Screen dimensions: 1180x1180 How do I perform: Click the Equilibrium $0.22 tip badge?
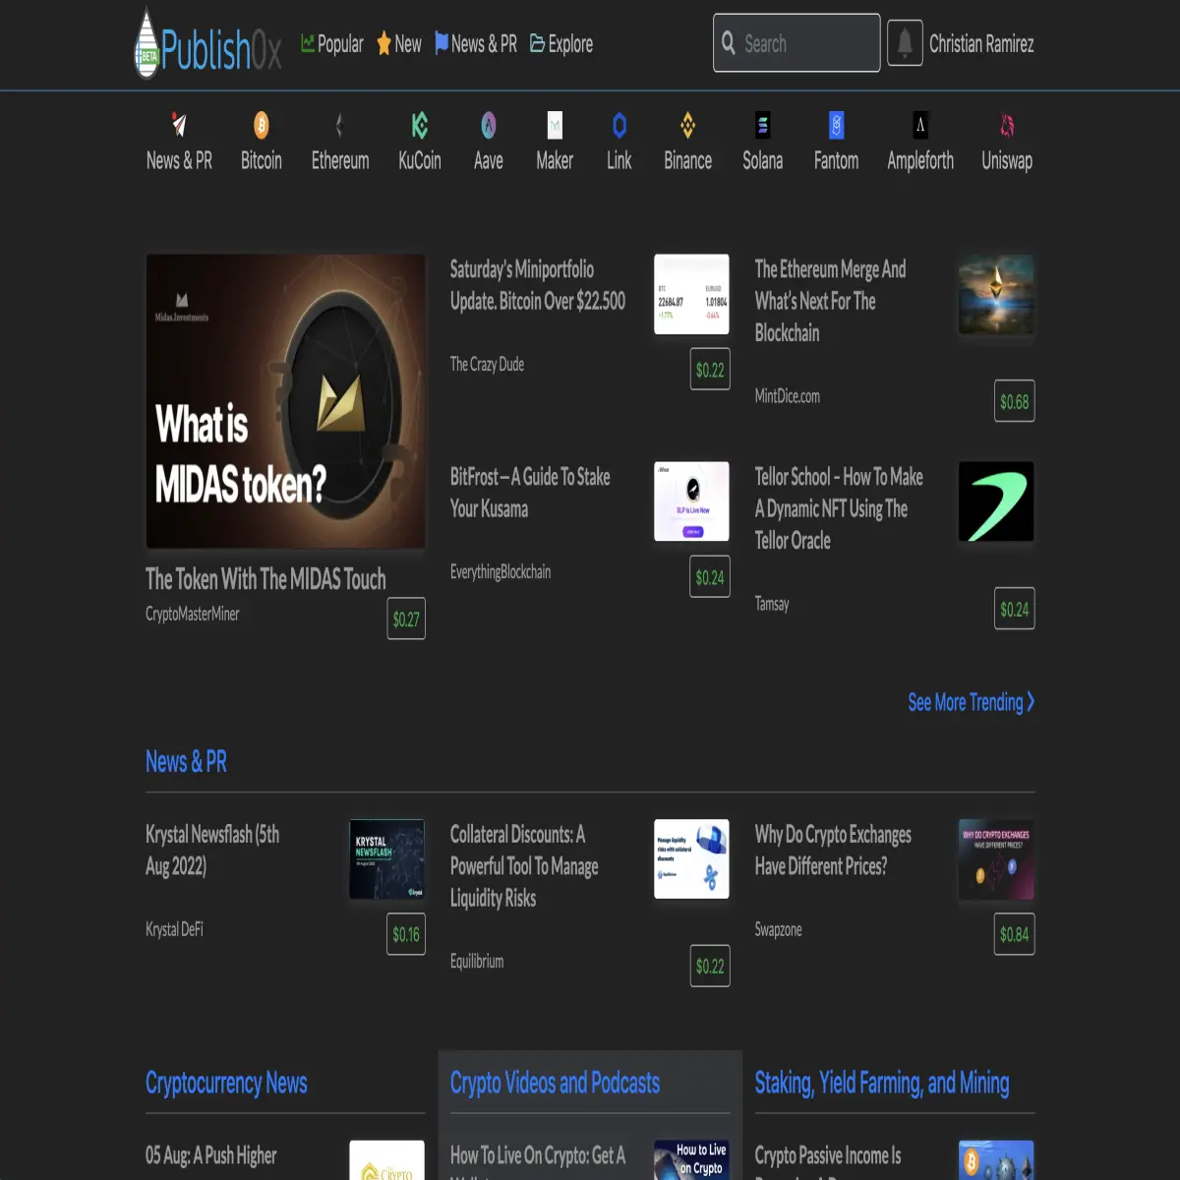click(x=710, y=966)
